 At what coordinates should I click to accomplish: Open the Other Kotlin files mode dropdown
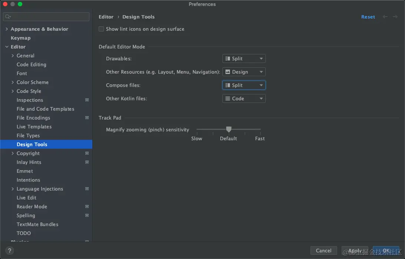point(244,98)
